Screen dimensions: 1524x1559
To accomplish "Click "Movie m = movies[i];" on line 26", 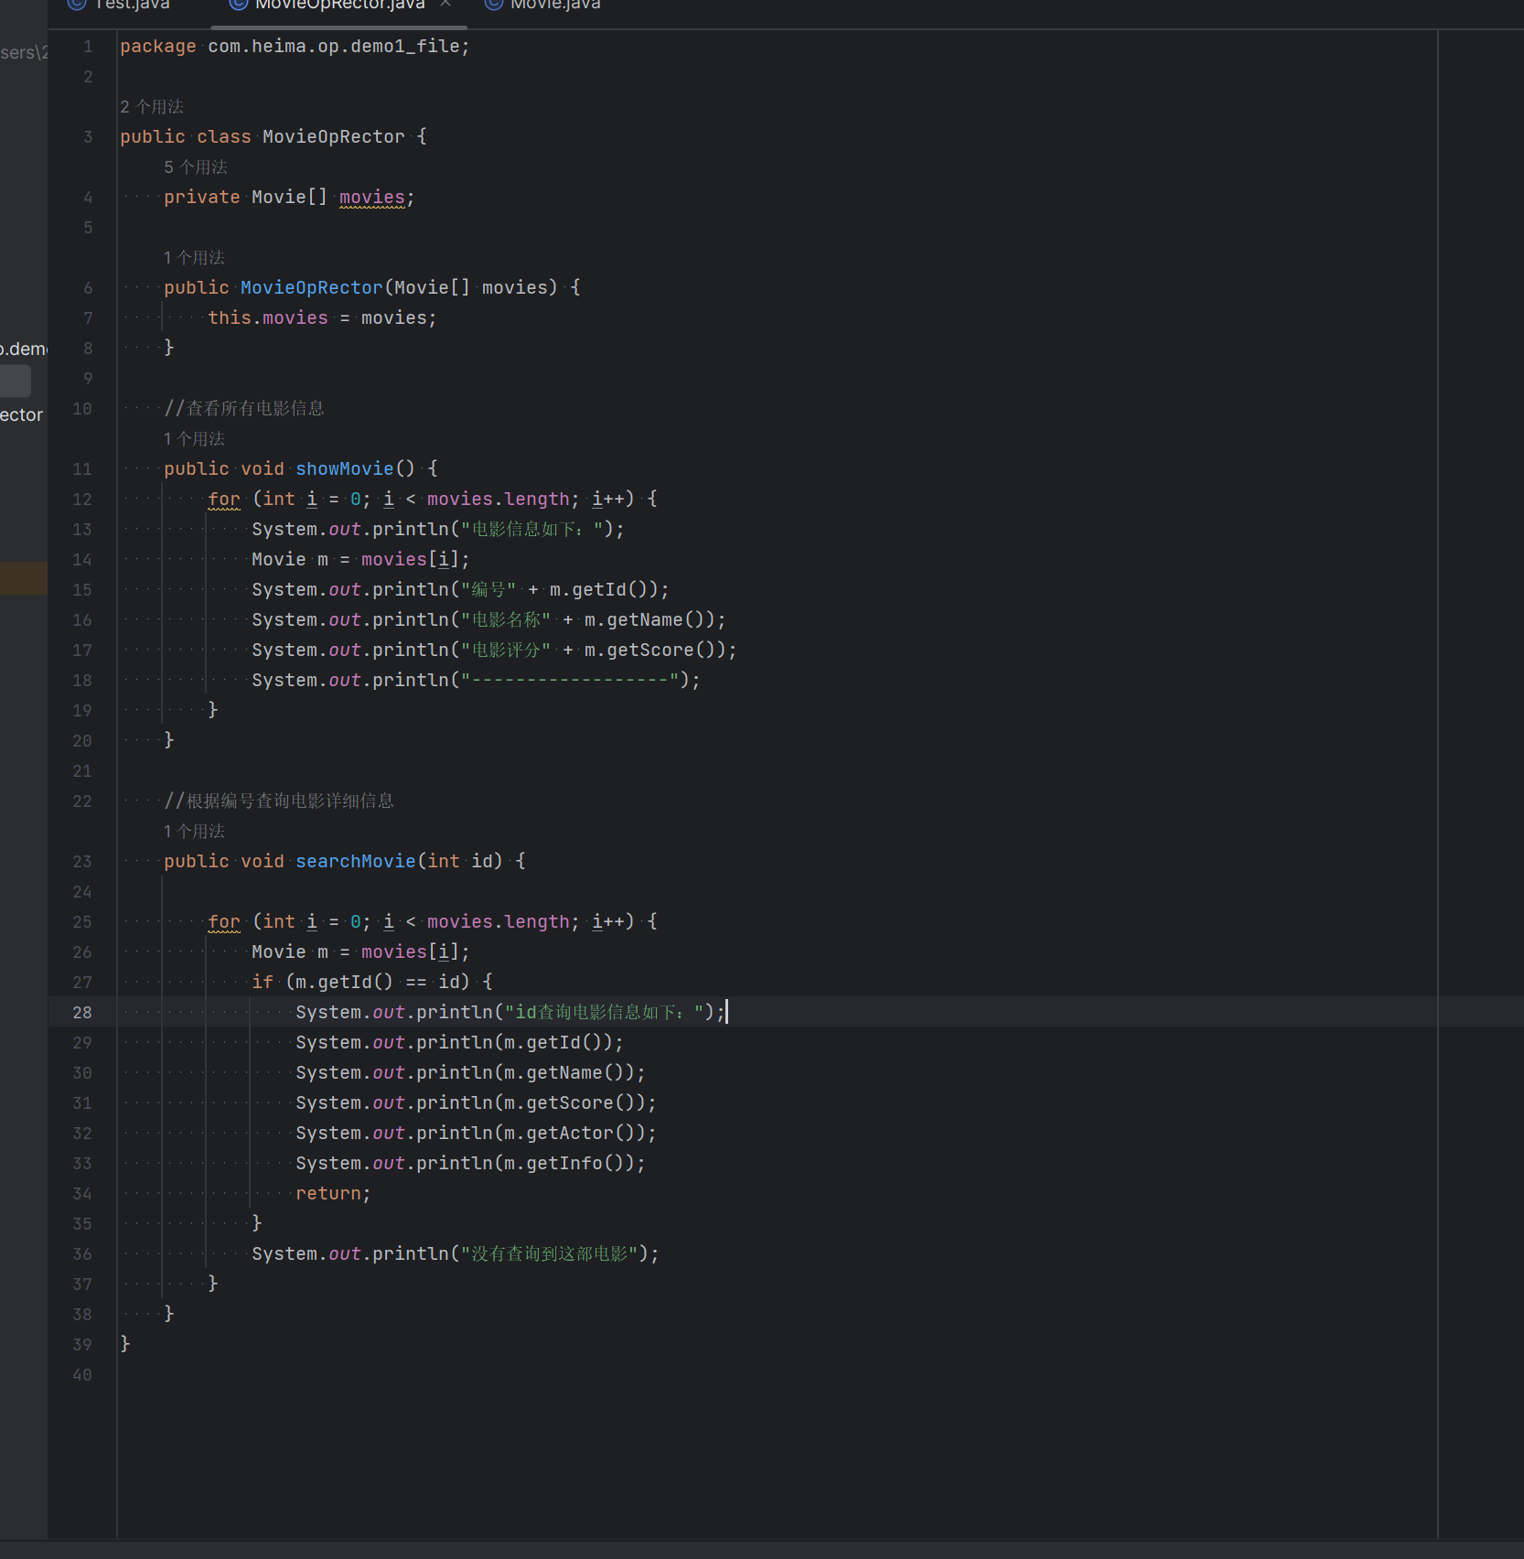I will pos(360,952).
